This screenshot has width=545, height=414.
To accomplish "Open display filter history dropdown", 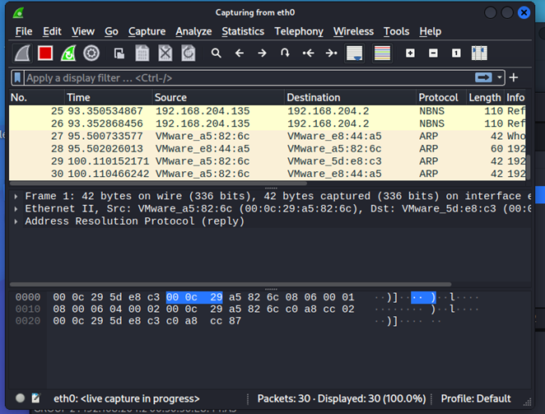I will [x=500, y=77].
